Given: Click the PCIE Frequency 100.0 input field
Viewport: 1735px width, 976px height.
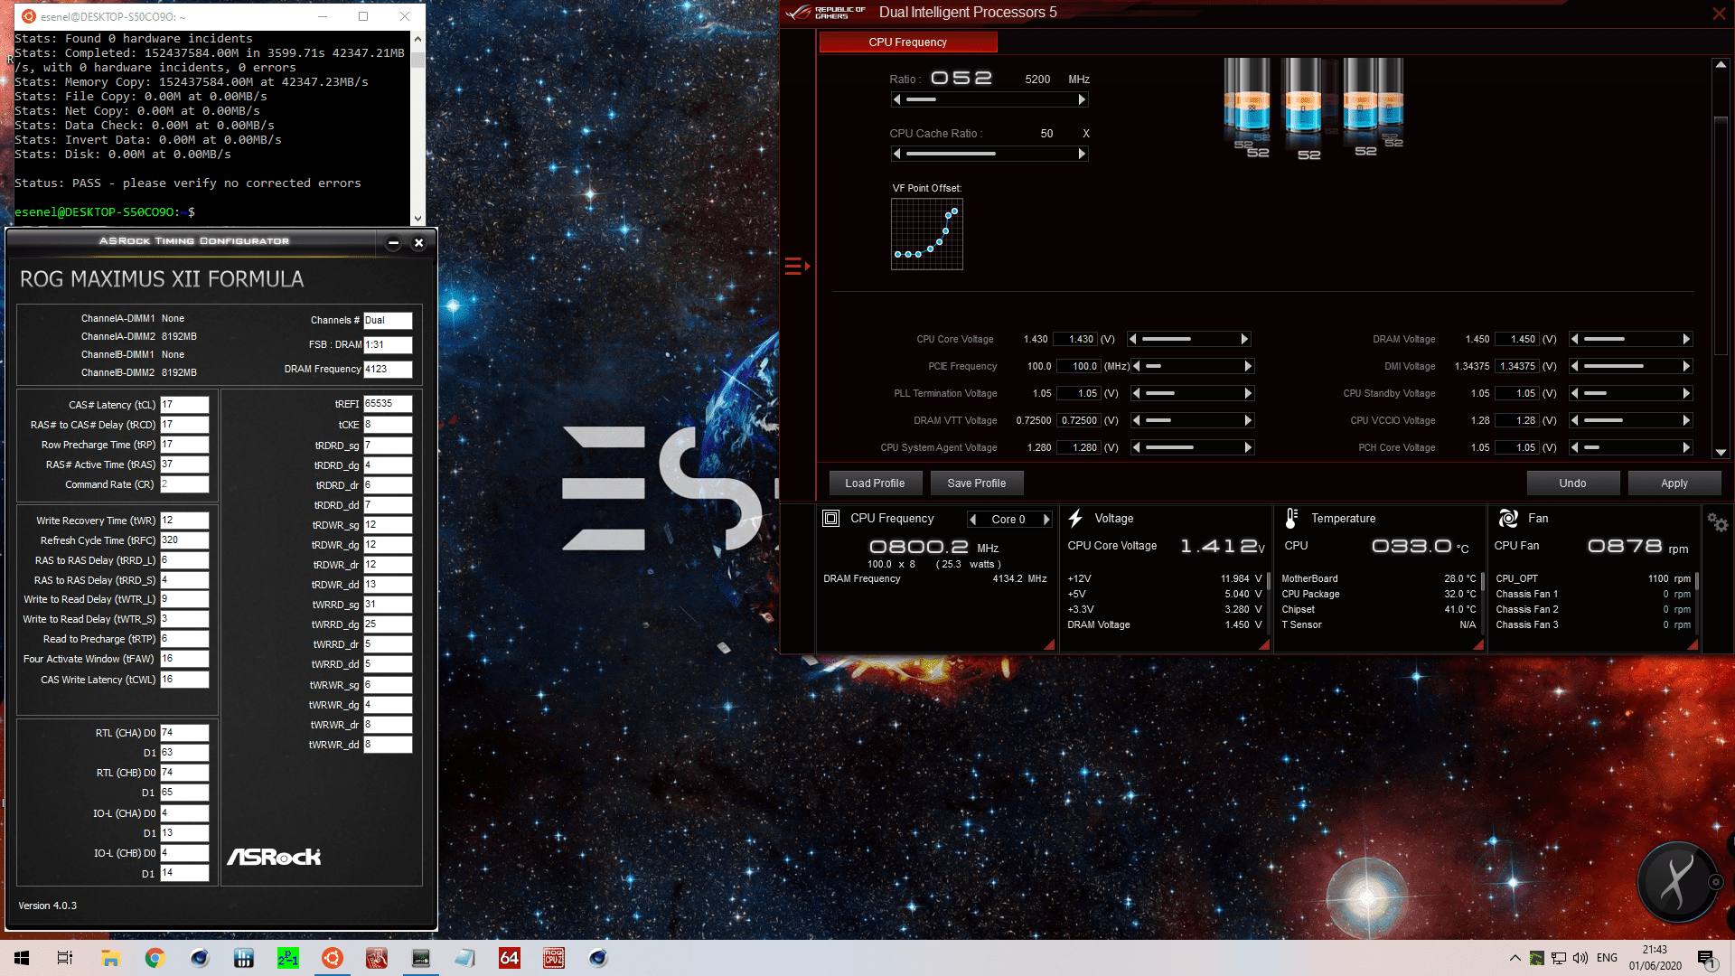Looking at the screenshot, I should point(1080,366).
